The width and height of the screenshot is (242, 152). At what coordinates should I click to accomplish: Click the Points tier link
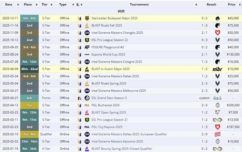pyautogui.click(x=46, y=98)
